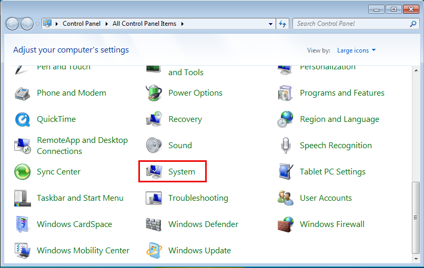Open the Speech Recognition microphone icon
This screenshot has width=424, height=268.
click(x=285, y=146)
